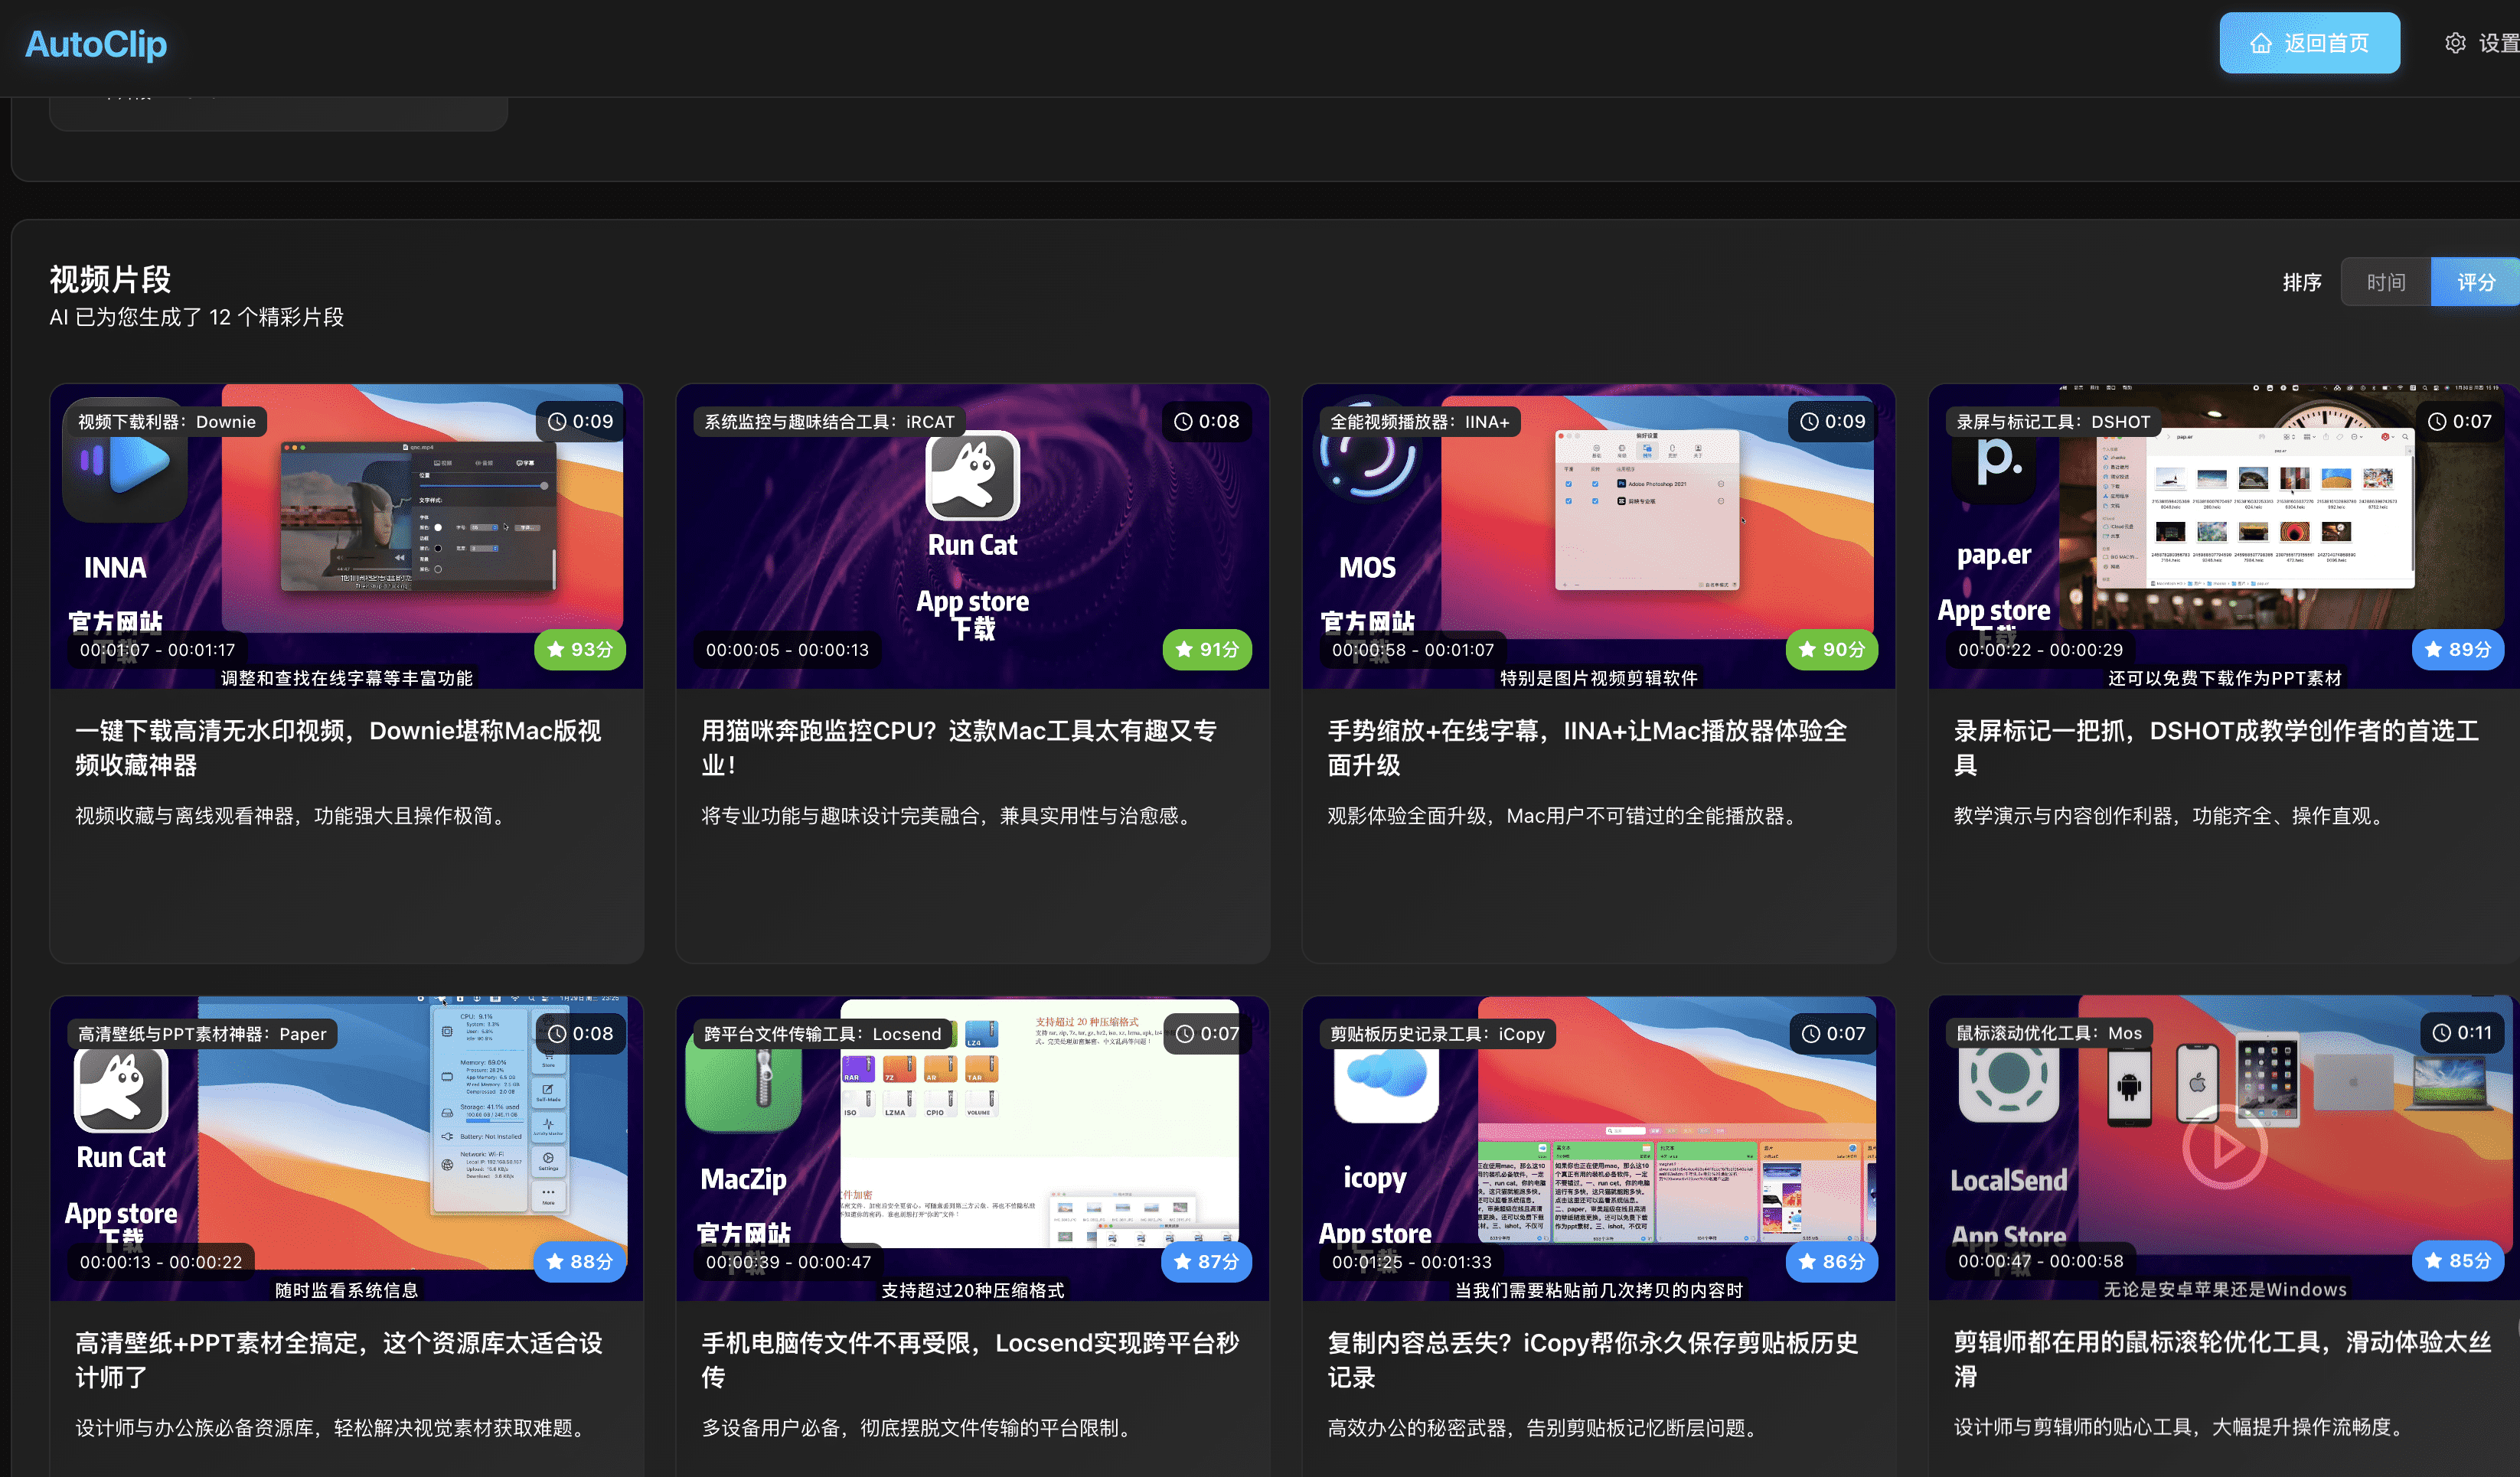Click the 00:00:05 - 00:00:13 time range
This screenshot has width=2520, height=1477.
pos(787,650)
